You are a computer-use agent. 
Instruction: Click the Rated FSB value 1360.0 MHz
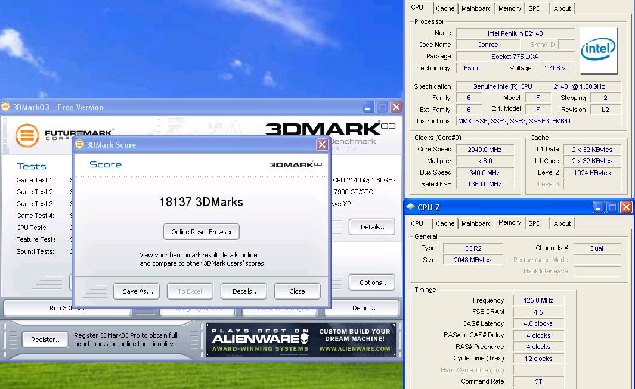pos(485,183)
